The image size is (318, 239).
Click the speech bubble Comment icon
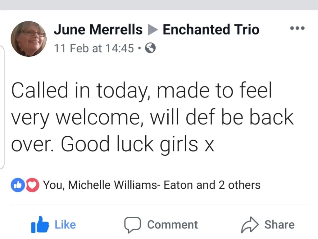pyautogui.click(x=133, y=225)
